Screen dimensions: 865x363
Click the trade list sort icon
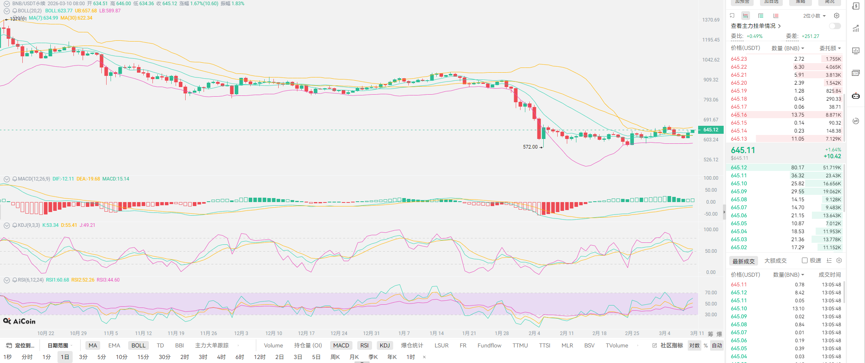click(829, 261)
